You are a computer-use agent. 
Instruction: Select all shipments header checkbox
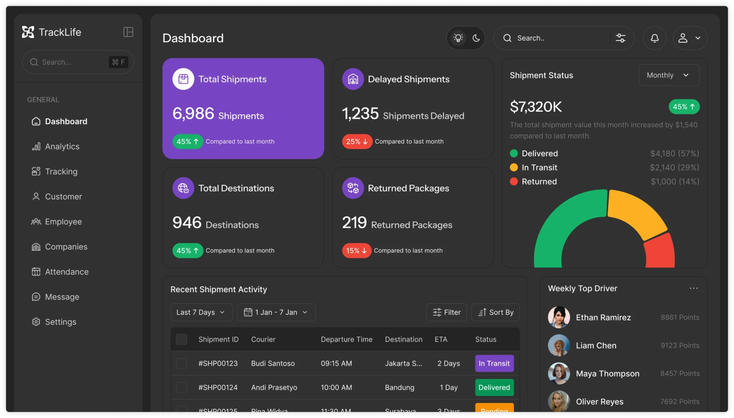[x=181, y=339]
